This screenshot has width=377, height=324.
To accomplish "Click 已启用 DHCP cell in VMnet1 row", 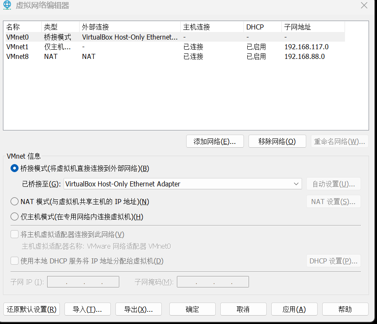I will (x=256, y=47).
